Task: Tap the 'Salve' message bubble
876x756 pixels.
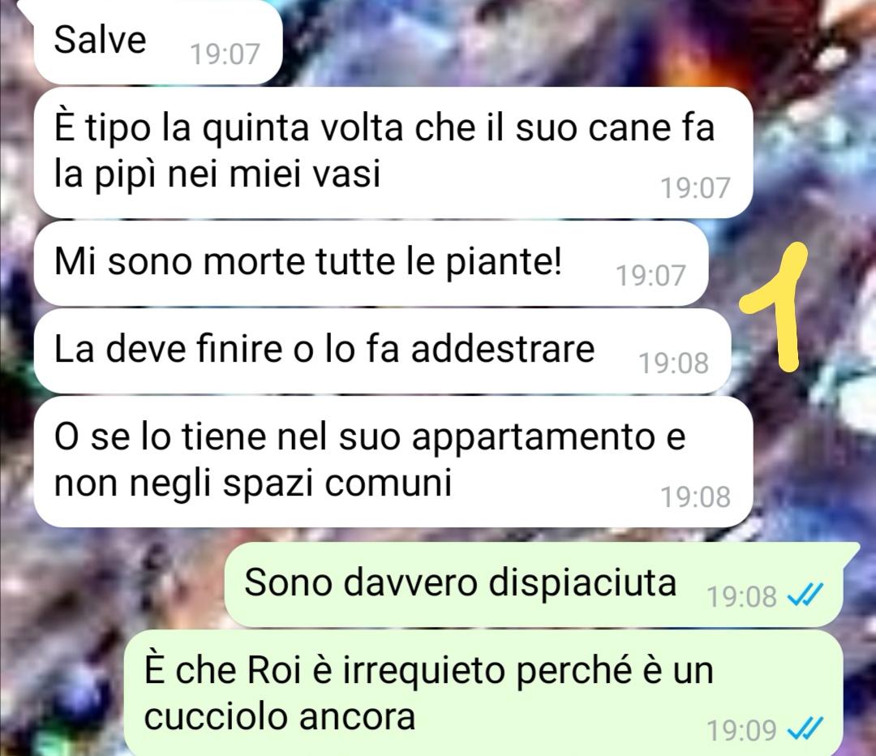Action: [158, 42]
